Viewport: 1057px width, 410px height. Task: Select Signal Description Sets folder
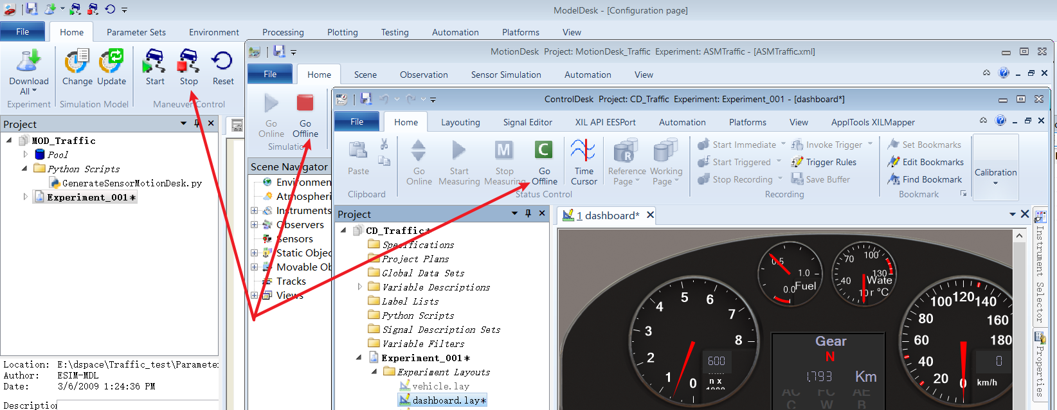tap(441, 330)
